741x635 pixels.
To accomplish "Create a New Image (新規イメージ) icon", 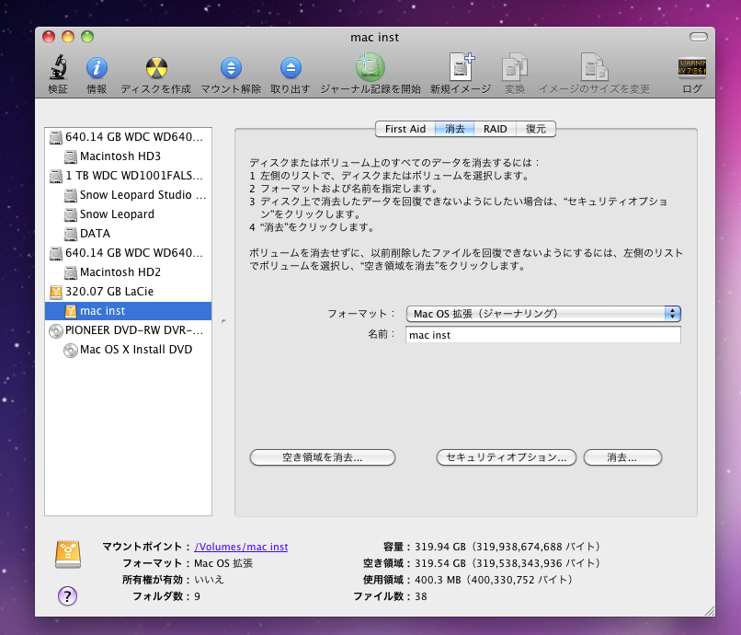I will click(x=461, y=67).
